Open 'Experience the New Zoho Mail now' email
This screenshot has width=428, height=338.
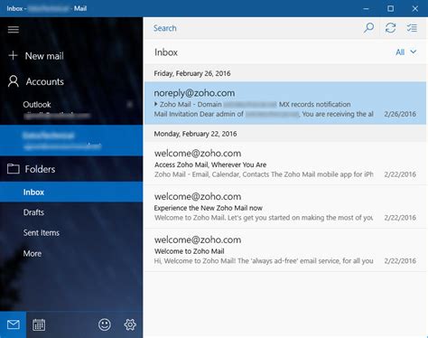(285, 207)
